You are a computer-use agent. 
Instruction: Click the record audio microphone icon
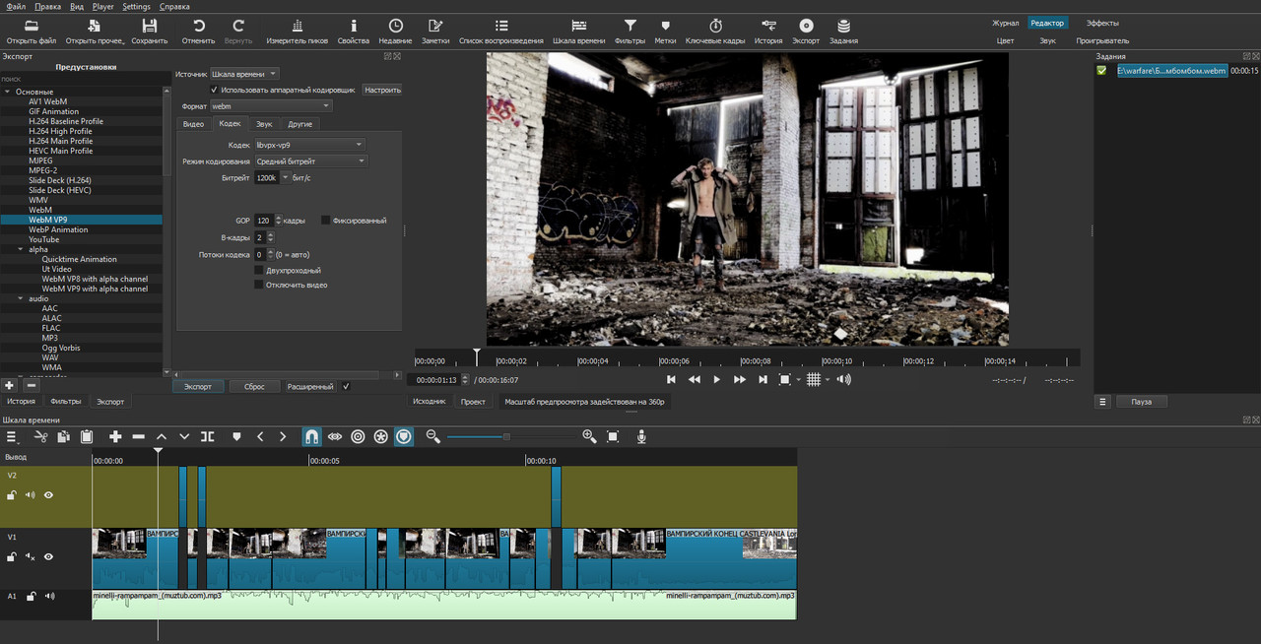[641, 436]
